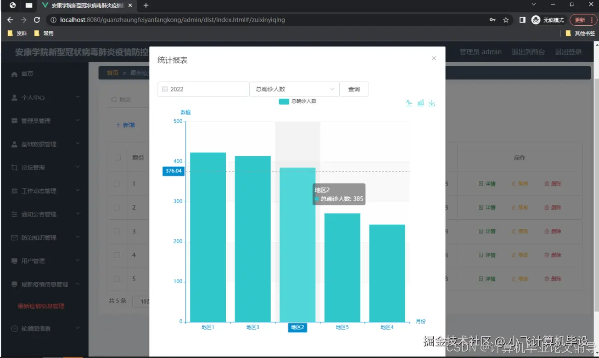Switch chart to line view icon
Image resolution: width=599 pixels, height=358 pixels.
pyautogui.click(x=409, y=103)
